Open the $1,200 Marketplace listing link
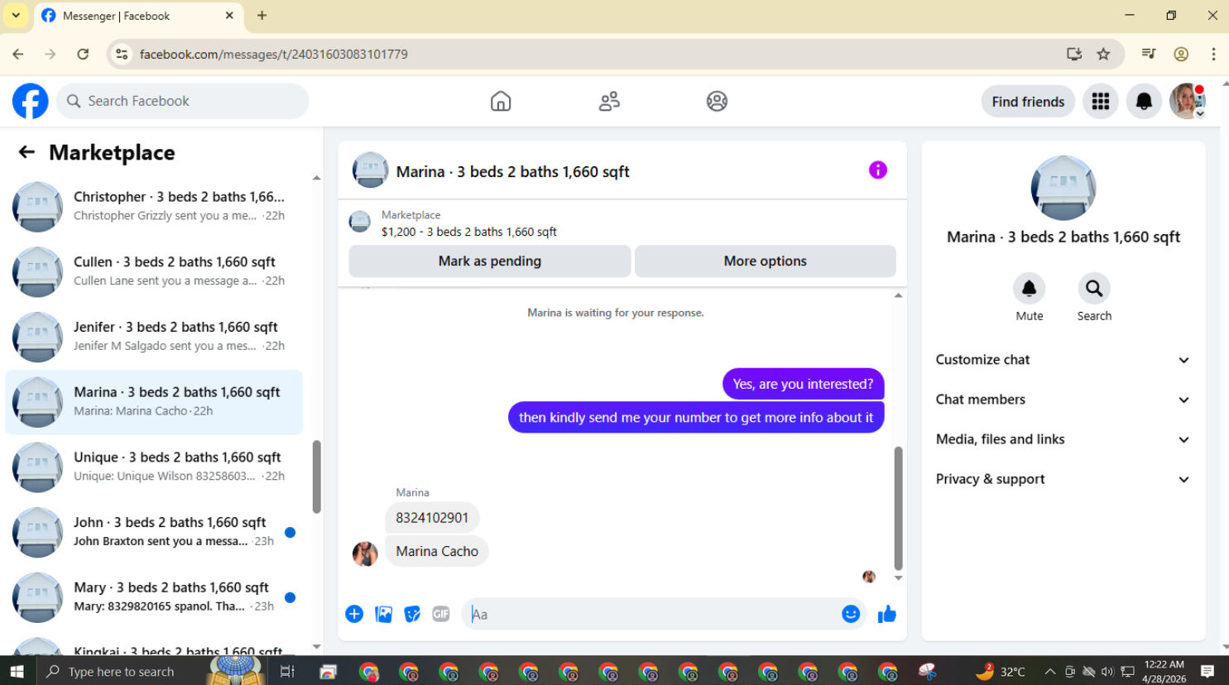This screenshot has width=1229, height=685. pos(468,232)
